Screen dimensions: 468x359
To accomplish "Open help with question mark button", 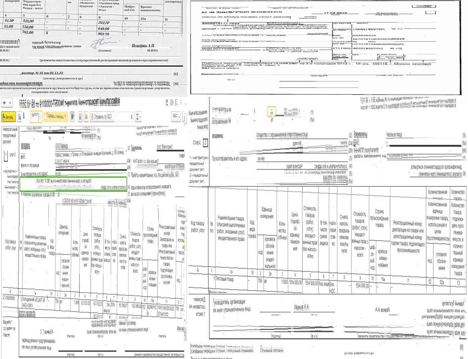I will [x=184, y=118].
